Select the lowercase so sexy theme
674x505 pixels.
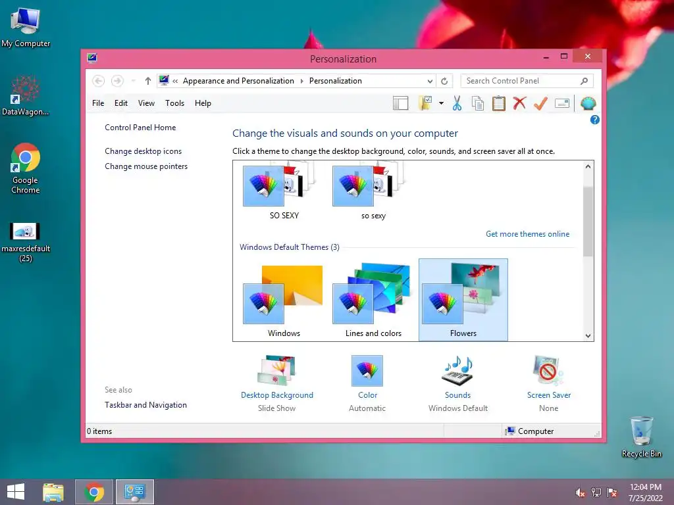pos(373,191)
